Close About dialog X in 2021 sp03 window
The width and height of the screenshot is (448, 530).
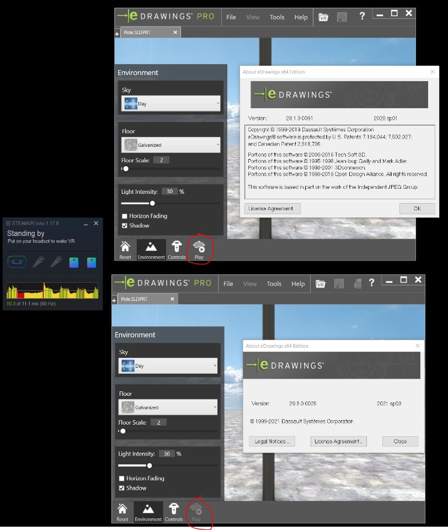coord(418,346)
